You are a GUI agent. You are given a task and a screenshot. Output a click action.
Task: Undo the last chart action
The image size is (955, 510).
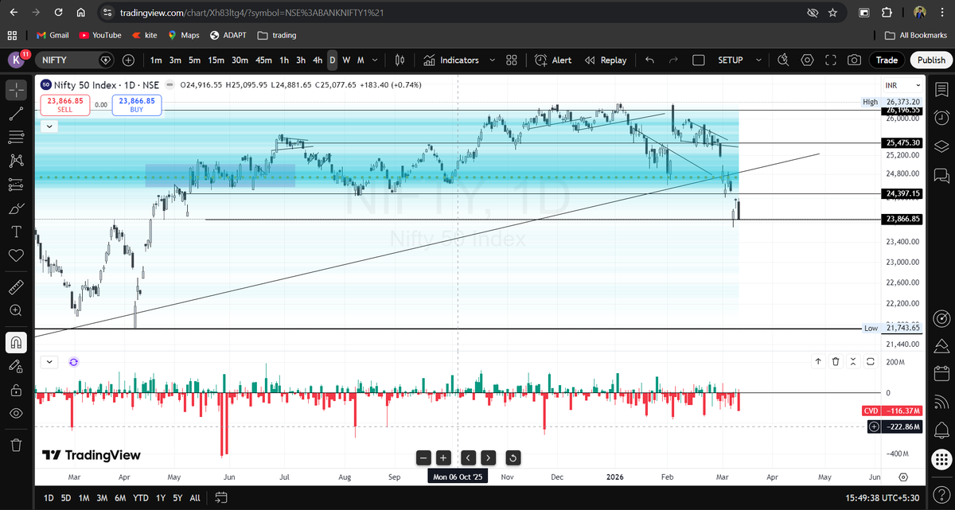(x=649, y=60)
